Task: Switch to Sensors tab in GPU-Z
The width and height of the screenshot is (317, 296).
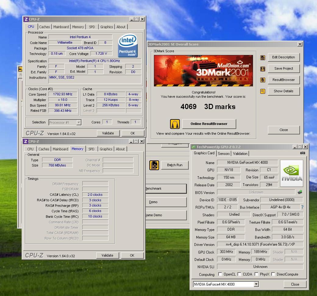Action: tap(224, 154)
